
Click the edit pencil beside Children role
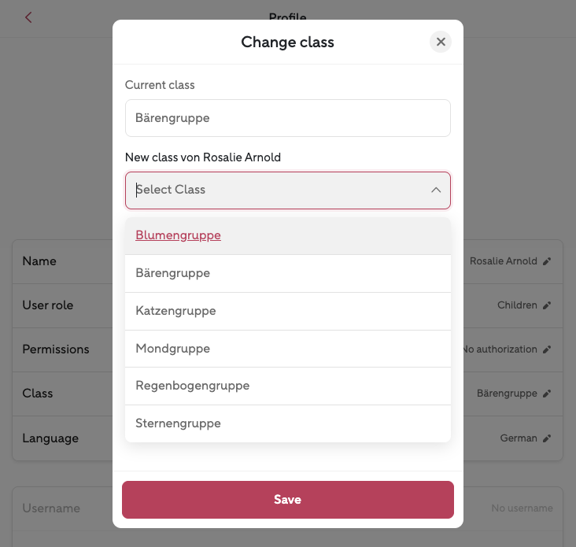pyautogui.click(x=548, y=305)
